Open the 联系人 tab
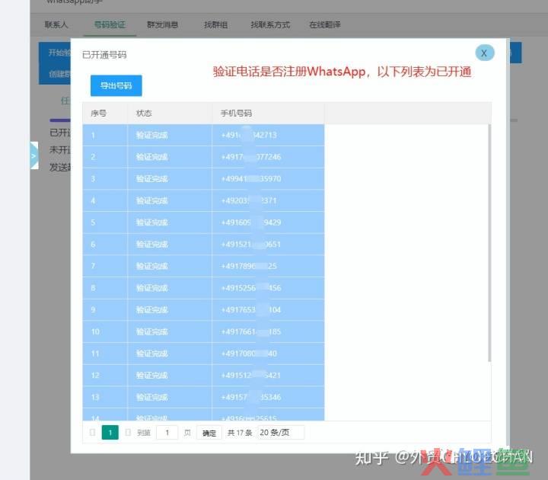The width and height of the screenshot is (548, 480). tap(56, 24)
